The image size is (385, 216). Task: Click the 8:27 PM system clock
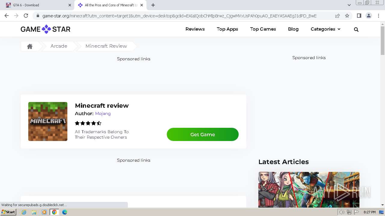(369, 212)
